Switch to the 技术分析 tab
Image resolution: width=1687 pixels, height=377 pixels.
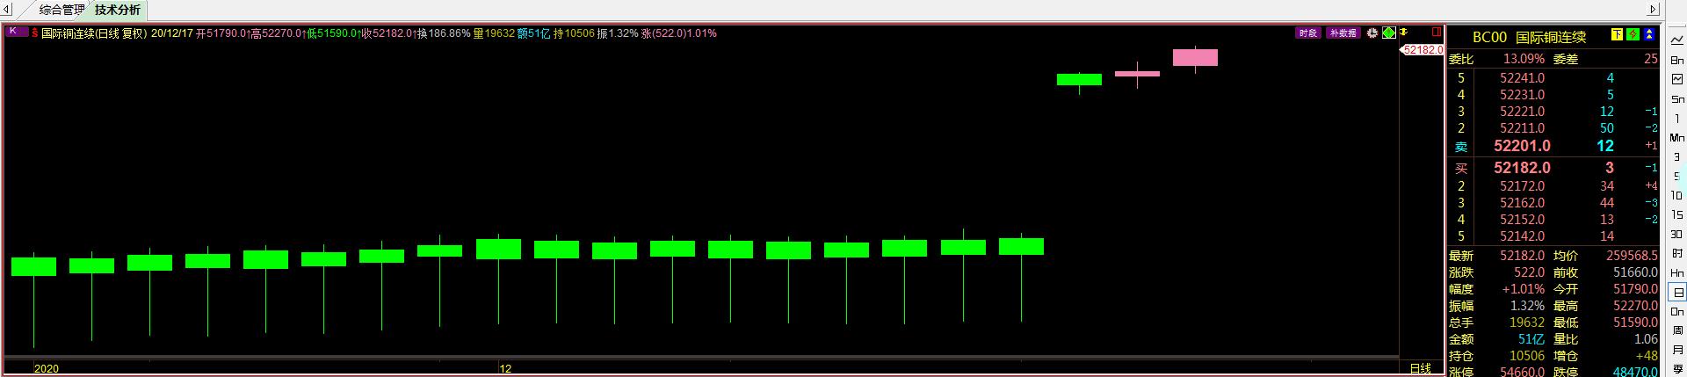[117, 10]
